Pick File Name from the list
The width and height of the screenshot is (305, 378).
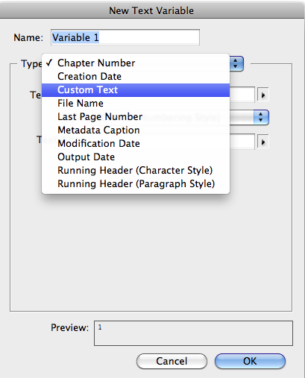[x=136, y=104]
